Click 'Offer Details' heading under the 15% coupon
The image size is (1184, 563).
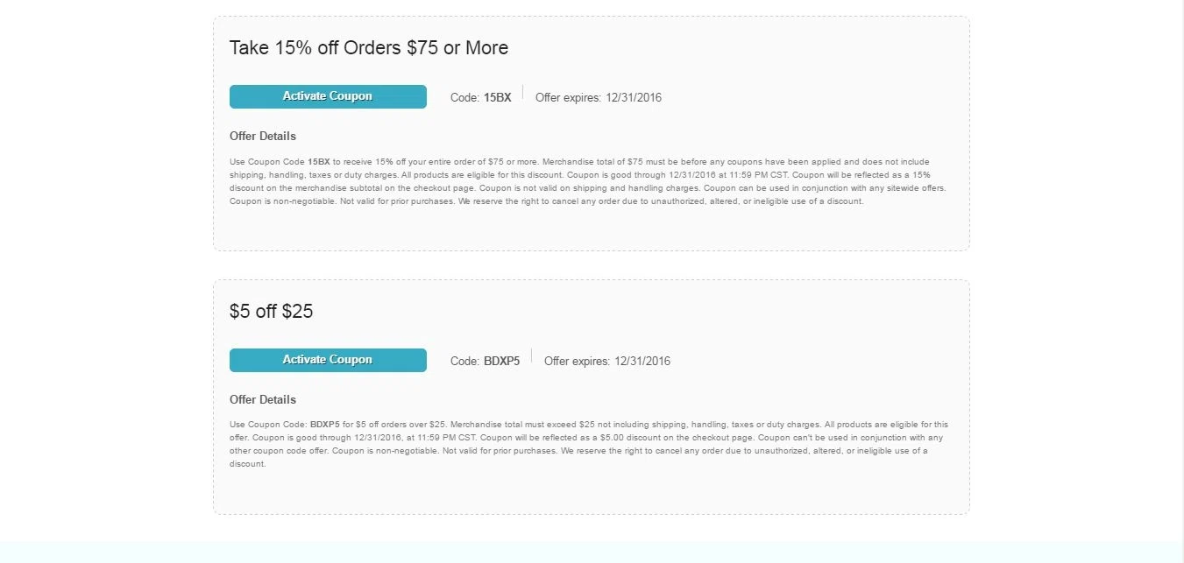tap(263, 137)
